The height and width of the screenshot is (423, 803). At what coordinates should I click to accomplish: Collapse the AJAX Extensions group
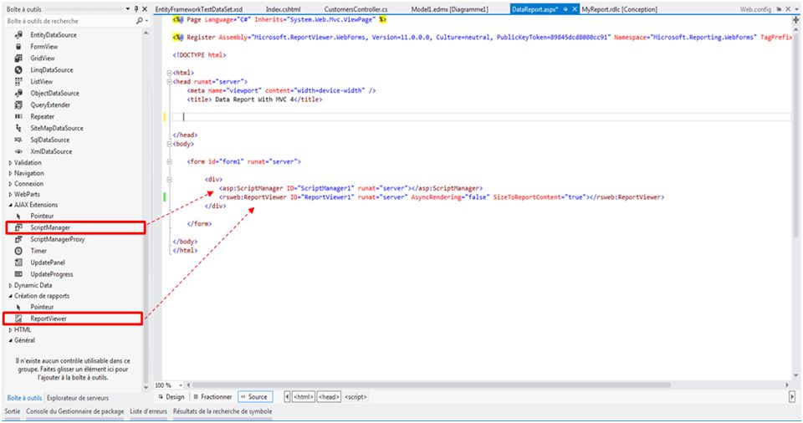pyautogui.click(x=11, y=204)
